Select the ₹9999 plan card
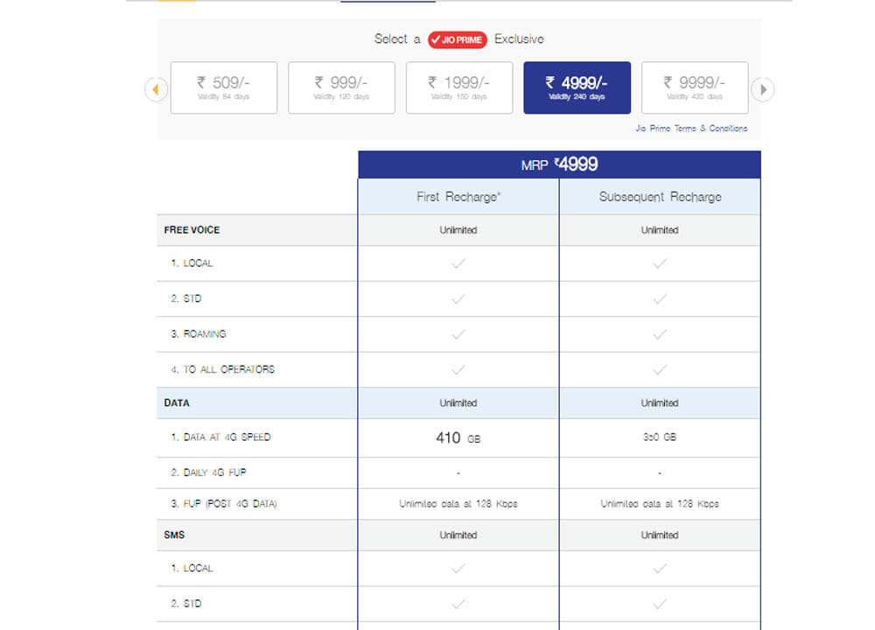Viewport: 875px width, 630px height. pyautogui.click(x=695, y=87)
